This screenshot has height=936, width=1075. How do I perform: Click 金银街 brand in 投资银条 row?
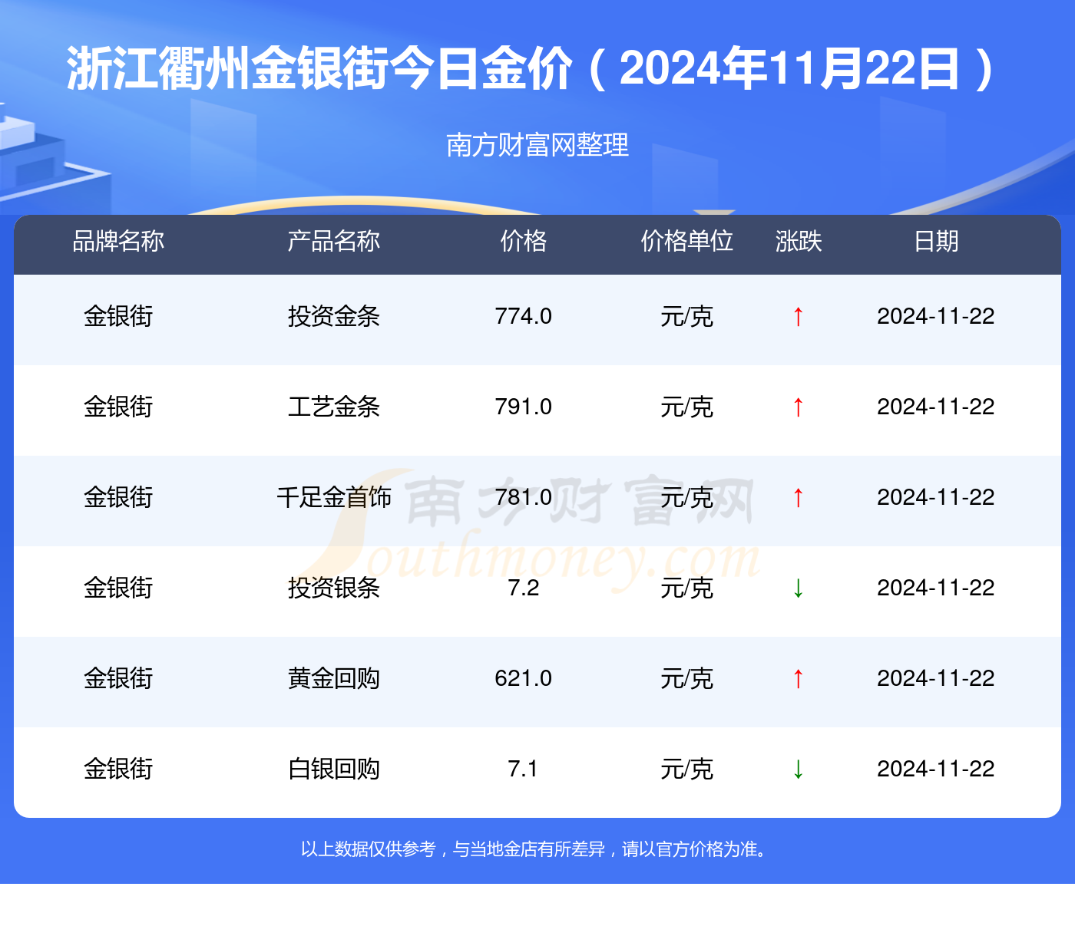coord(118,588)
